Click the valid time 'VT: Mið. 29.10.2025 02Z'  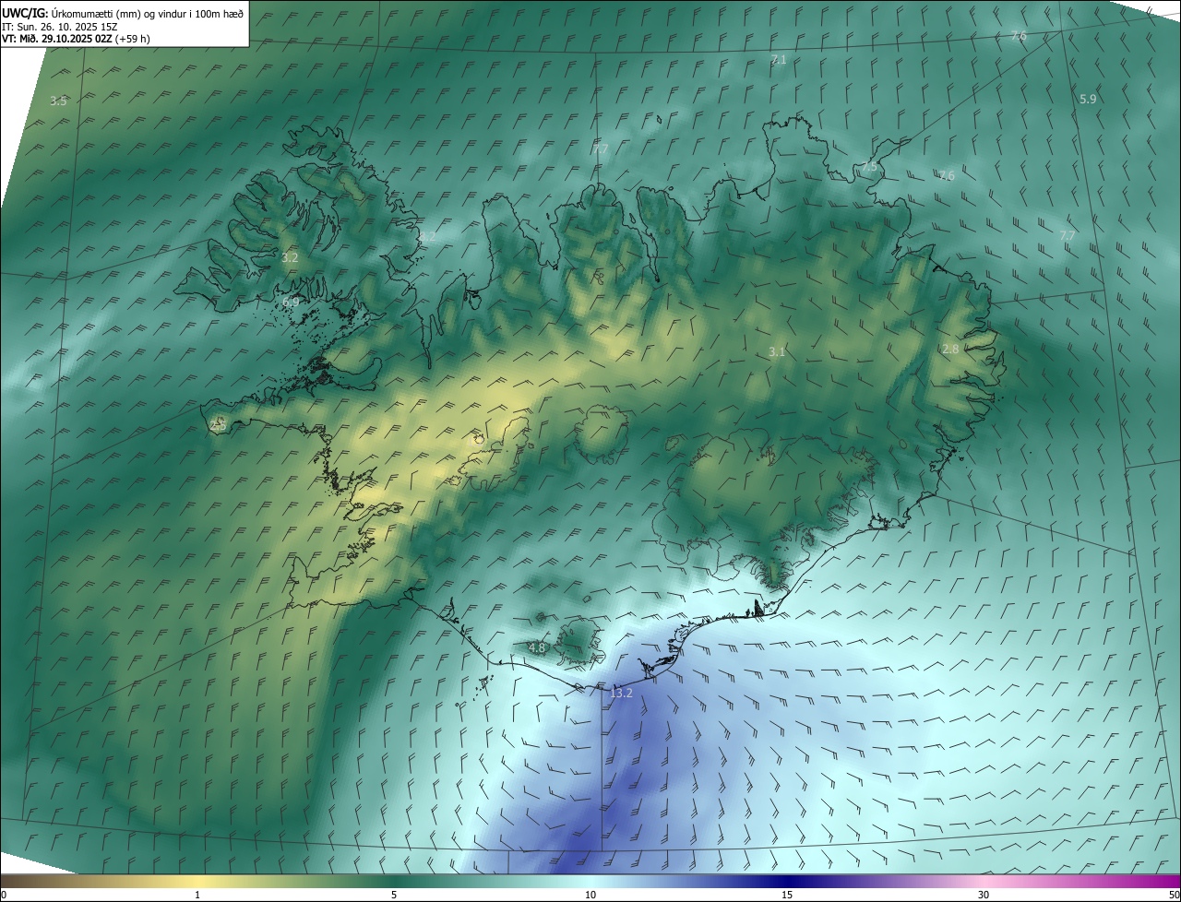point(56,39)
